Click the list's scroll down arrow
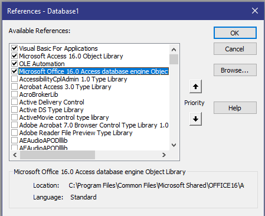Image resolution: width=265 pixels, height=216 pixels. coord(174,145)
